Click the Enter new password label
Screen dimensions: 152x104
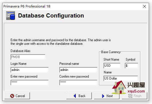[24, 76]
